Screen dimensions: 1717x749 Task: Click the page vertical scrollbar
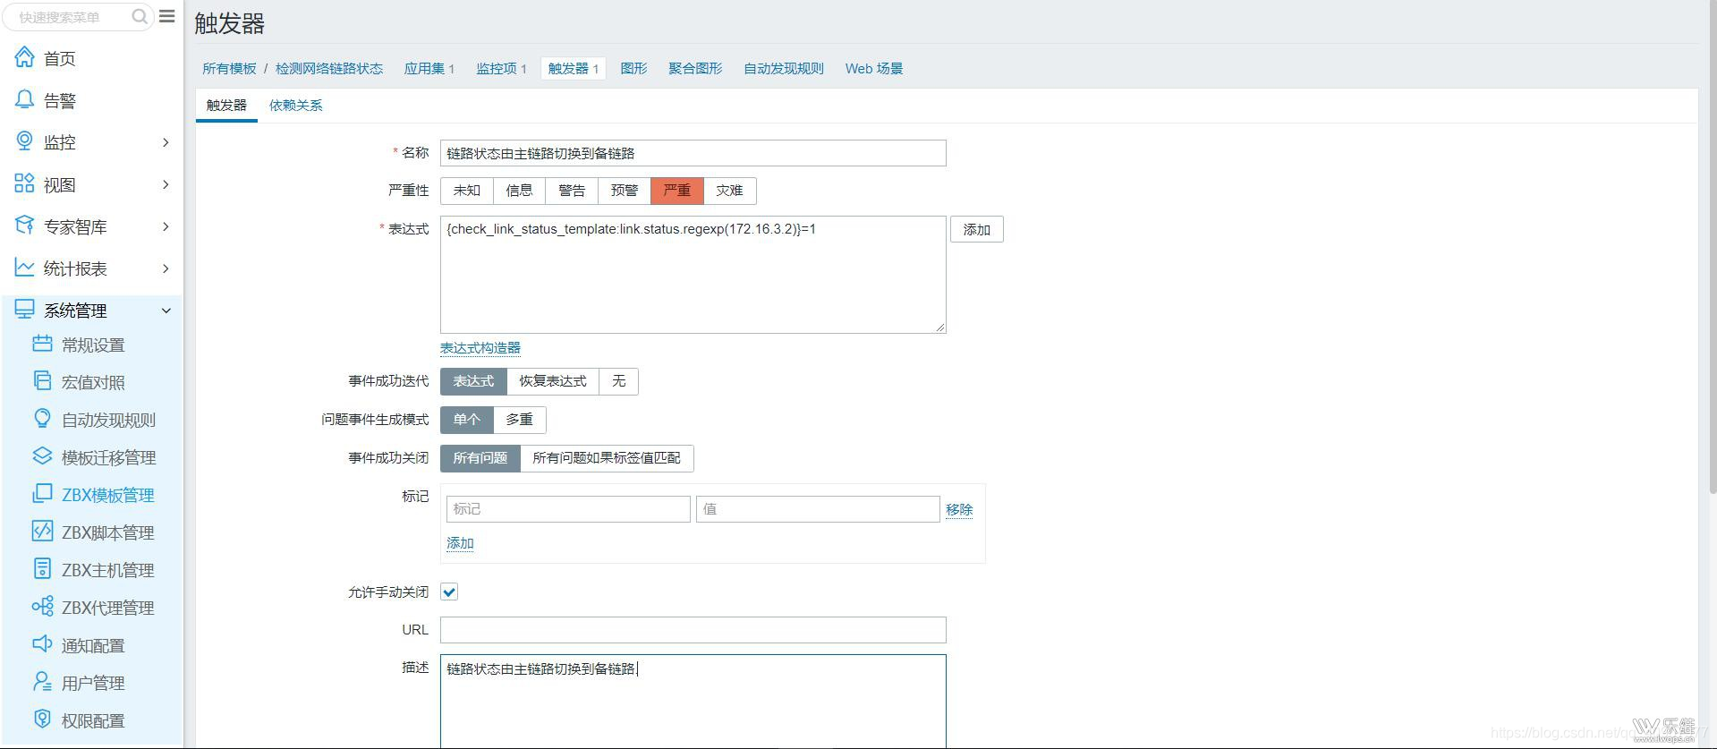(x=1712, y=246)
